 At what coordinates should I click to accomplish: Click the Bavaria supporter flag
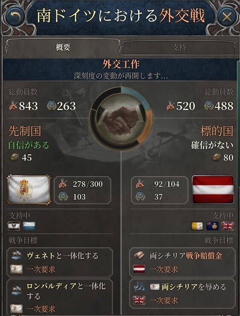coord(29,226)
